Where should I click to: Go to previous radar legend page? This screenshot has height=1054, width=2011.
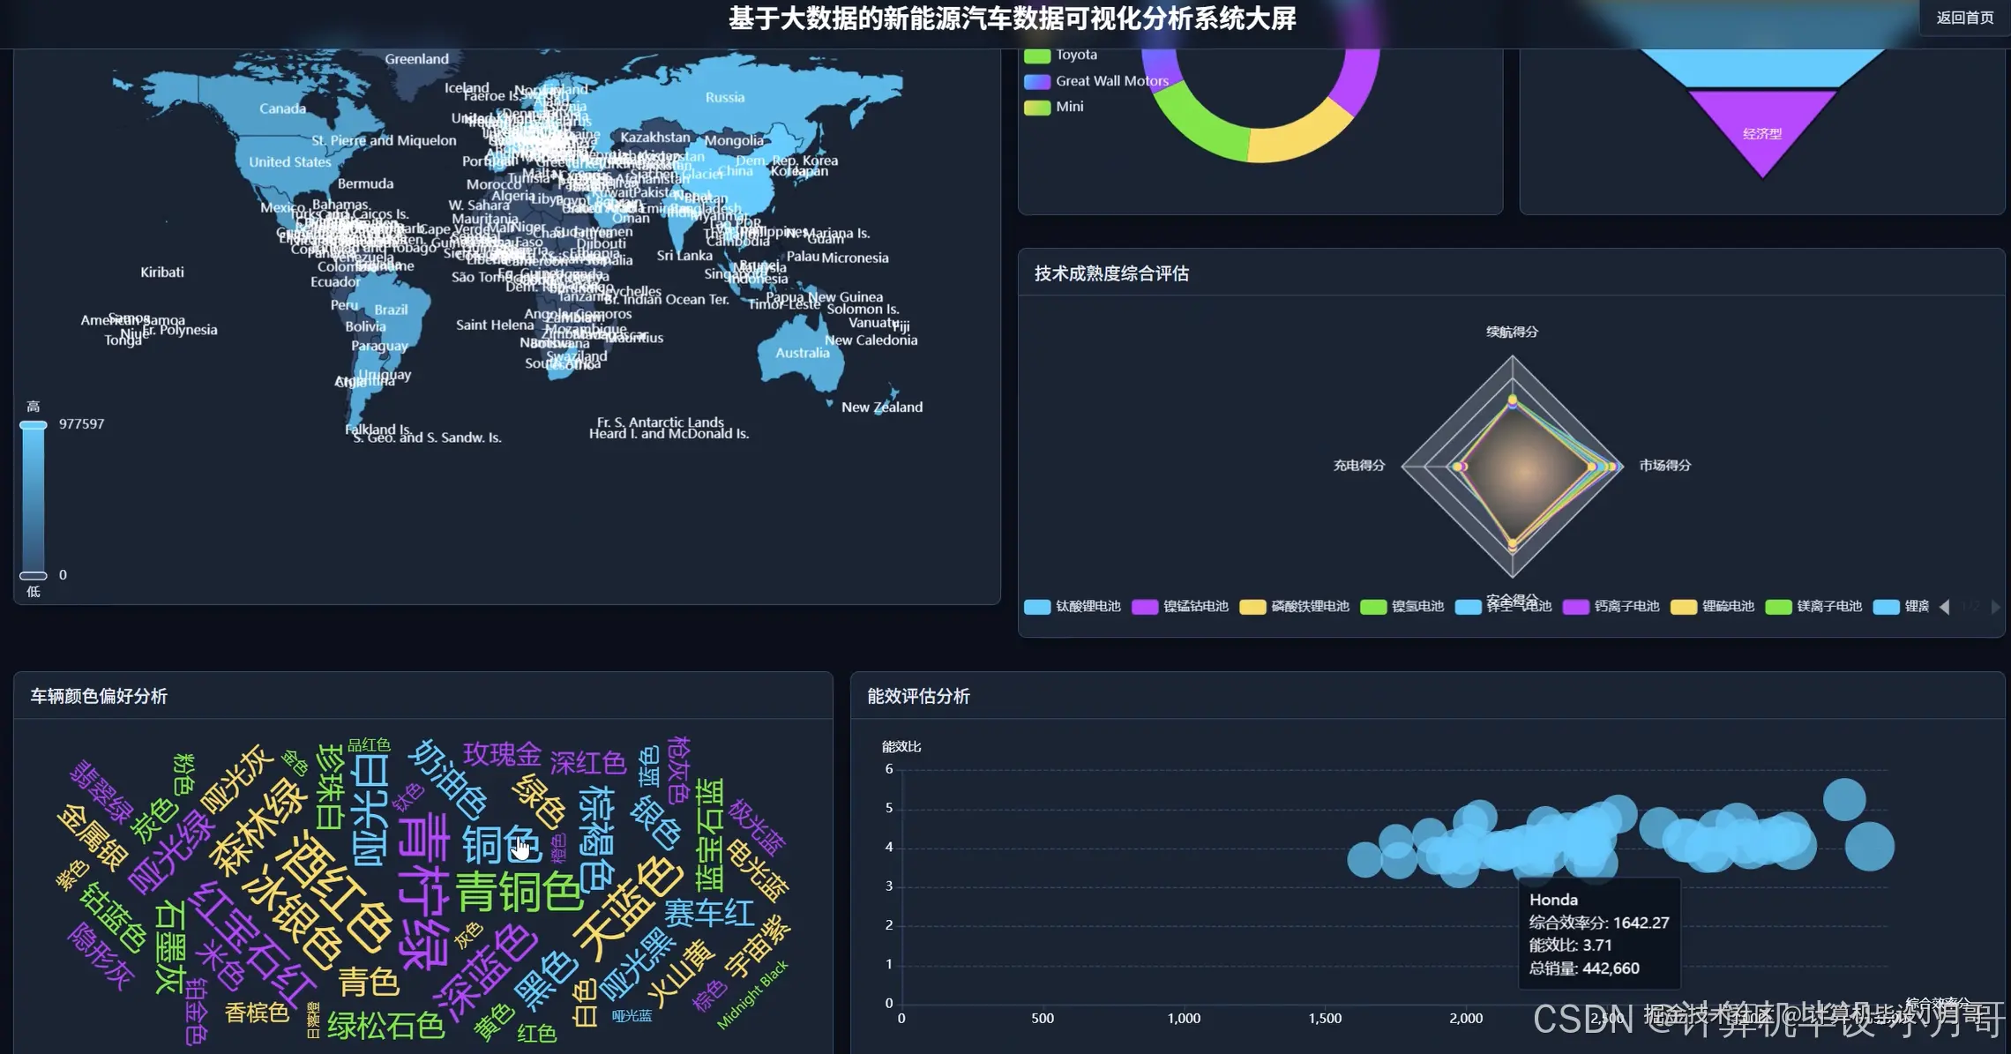[x=1945, y=607]
